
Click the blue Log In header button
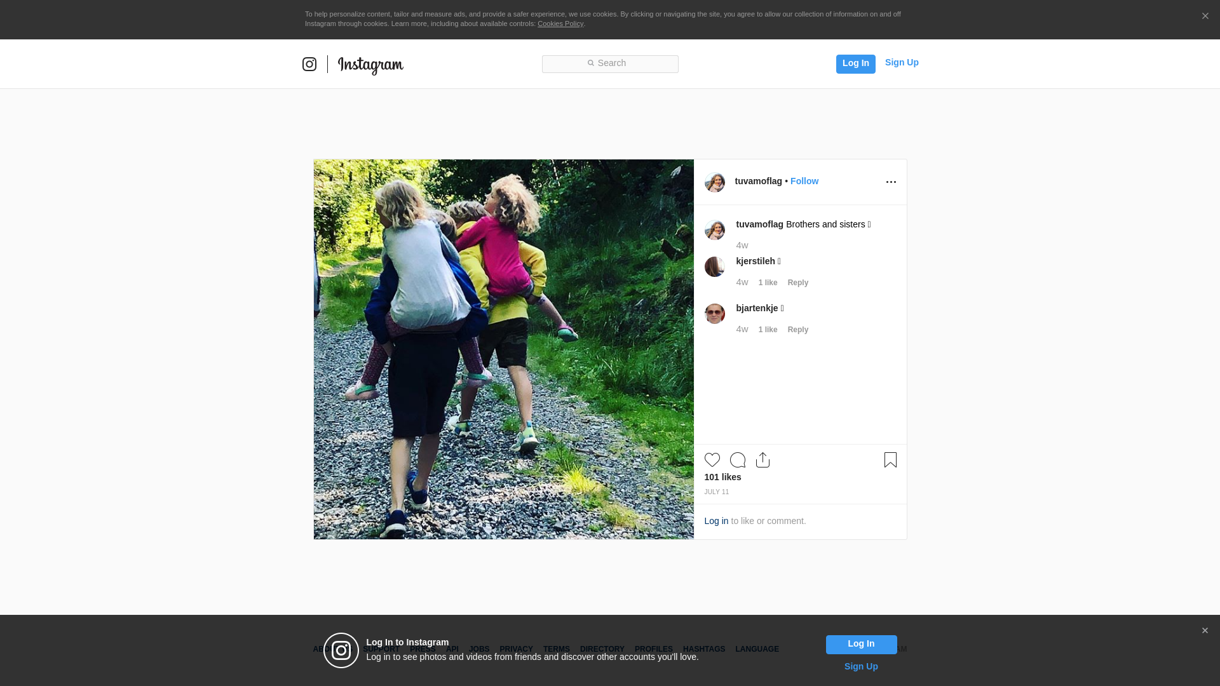click(x=855, y=64)
